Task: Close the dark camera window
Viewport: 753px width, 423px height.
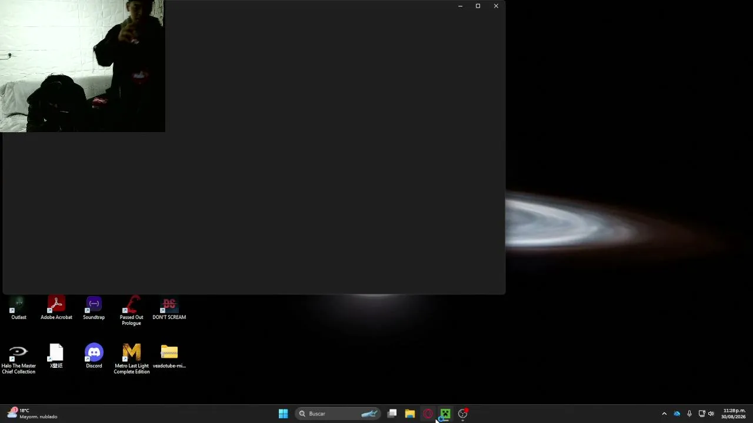Action: [x=496, y=6]
